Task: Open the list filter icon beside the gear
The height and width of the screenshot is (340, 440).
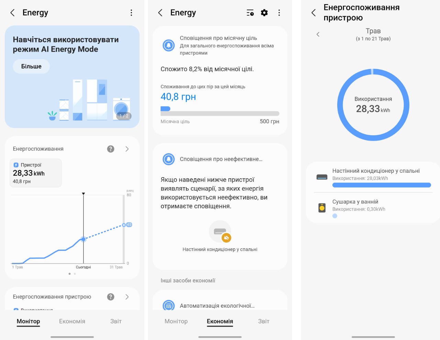Action: [250, 13]
